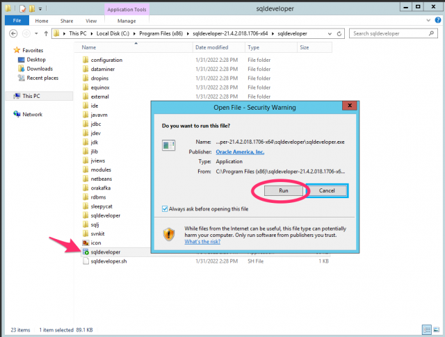Open the File ribbon tab
Viewport: 445px width, 337px height.
pyautogui.click(x=17, y=21)
